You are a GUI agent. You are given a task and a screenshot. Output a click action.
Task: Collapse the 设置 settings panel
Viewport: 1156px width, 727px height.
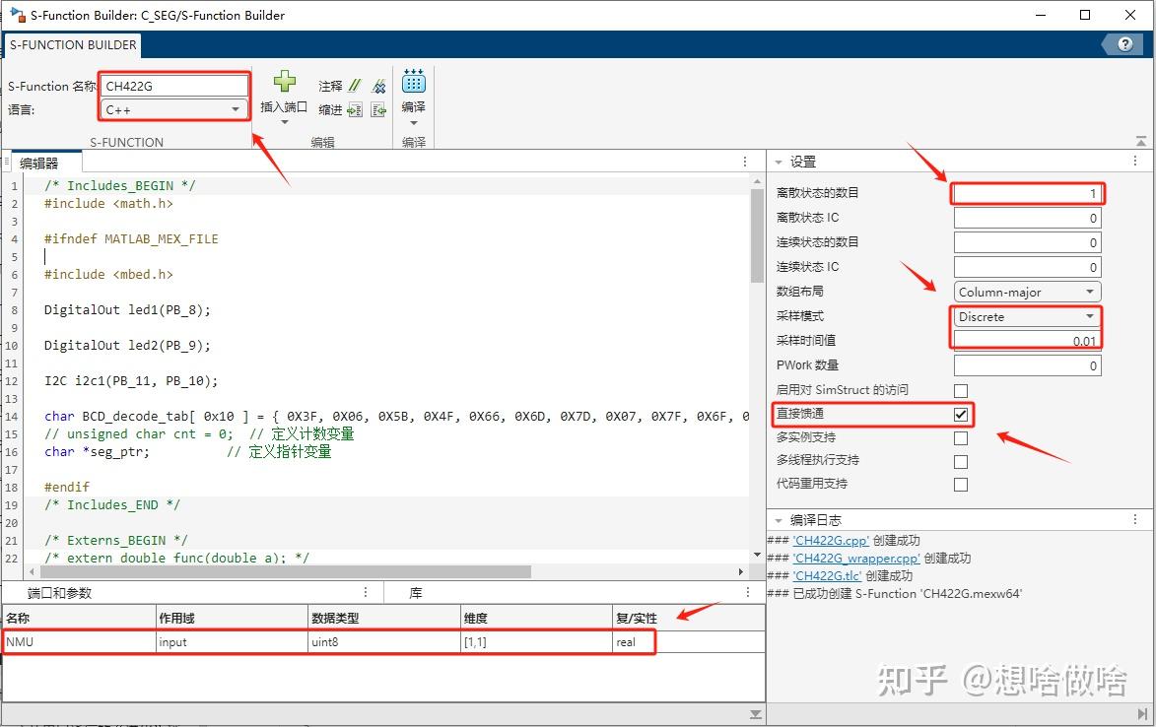click(x=779, y=162)
